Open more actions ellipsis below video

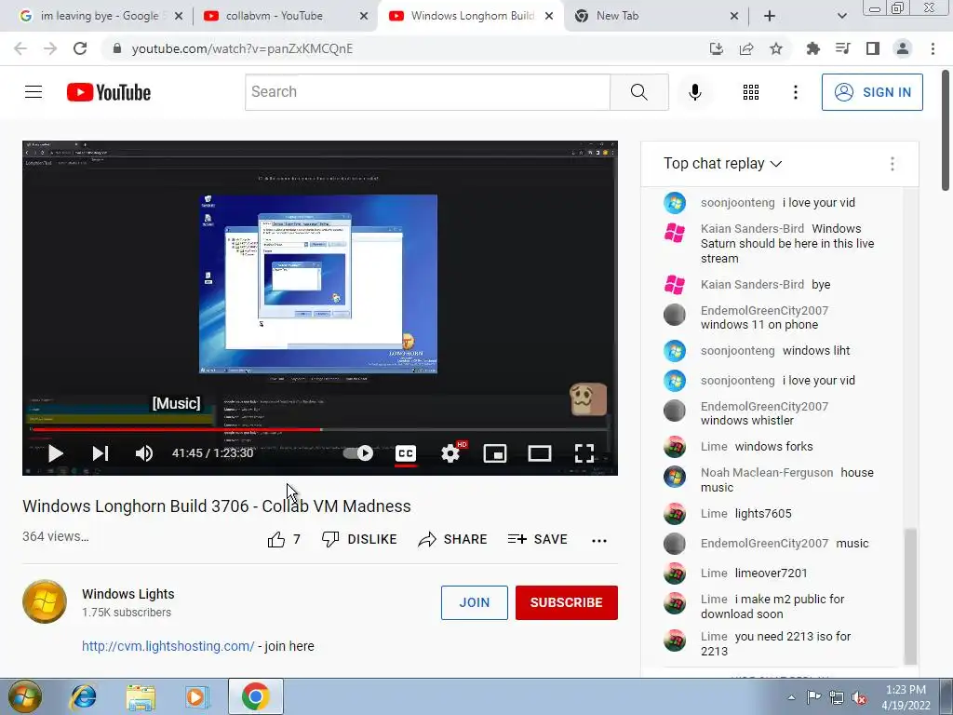[x=599, y=541]
